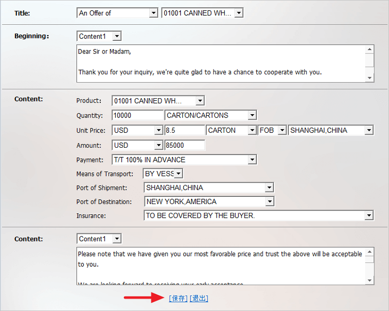Open the Beginning Content1 dropdown
The image size is (389, 311).
click(99, 36)
